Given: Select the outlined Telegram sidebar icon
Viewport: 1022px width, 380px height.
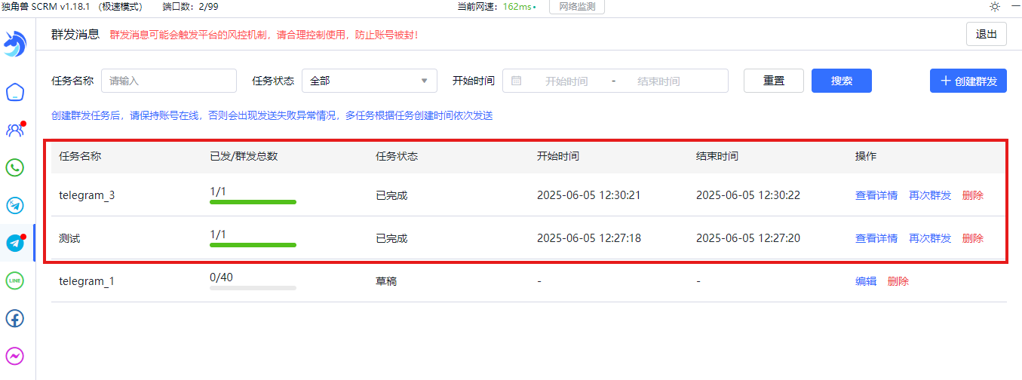Looking at the screenshot, I should click(x=15, y=205).
